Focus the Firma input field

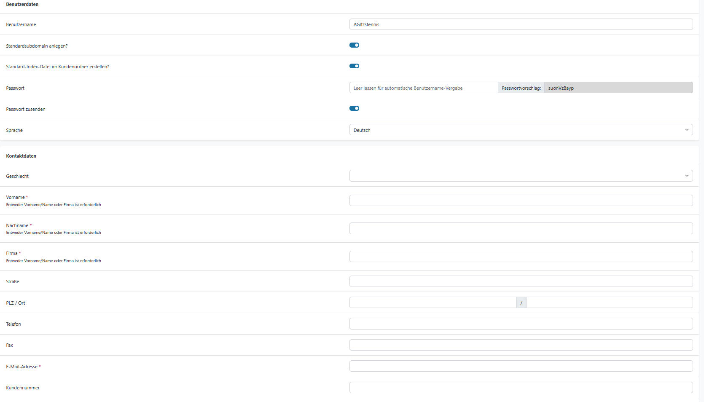click(x=521, y=256)
